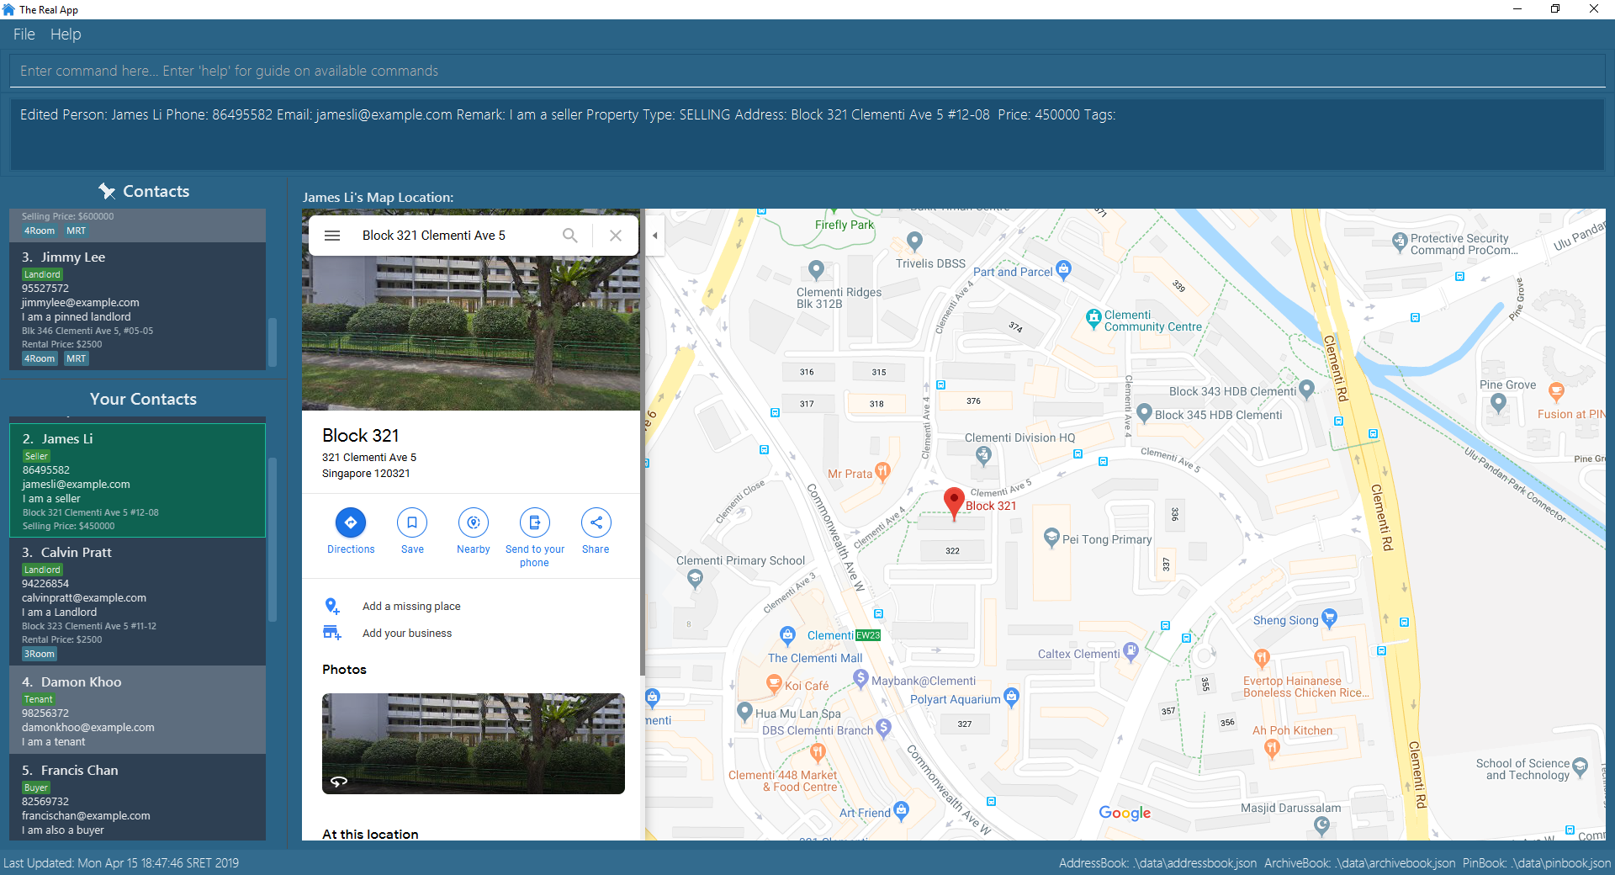Image resolution: width=1615 pixels, height=875 pixels.
Task: Open the Google Maps hamburger menu
Action: pos(332,236)
